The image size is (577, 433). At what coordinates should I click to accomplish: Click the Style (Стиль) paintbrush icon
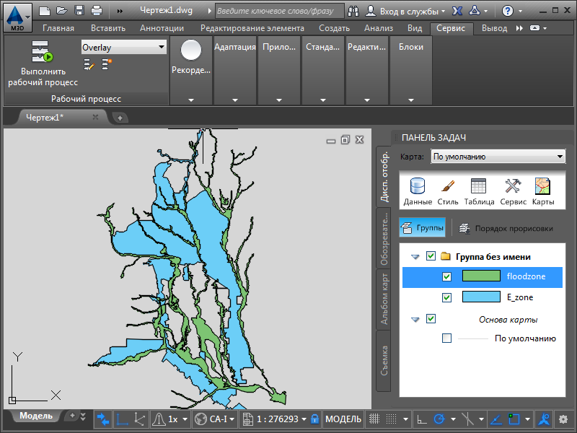point(447,186)
